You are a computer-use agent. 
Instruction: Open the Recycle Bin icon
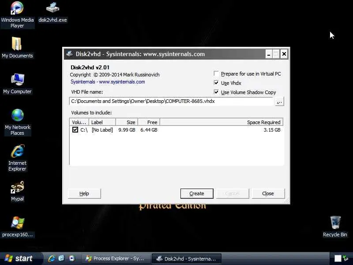335,226
